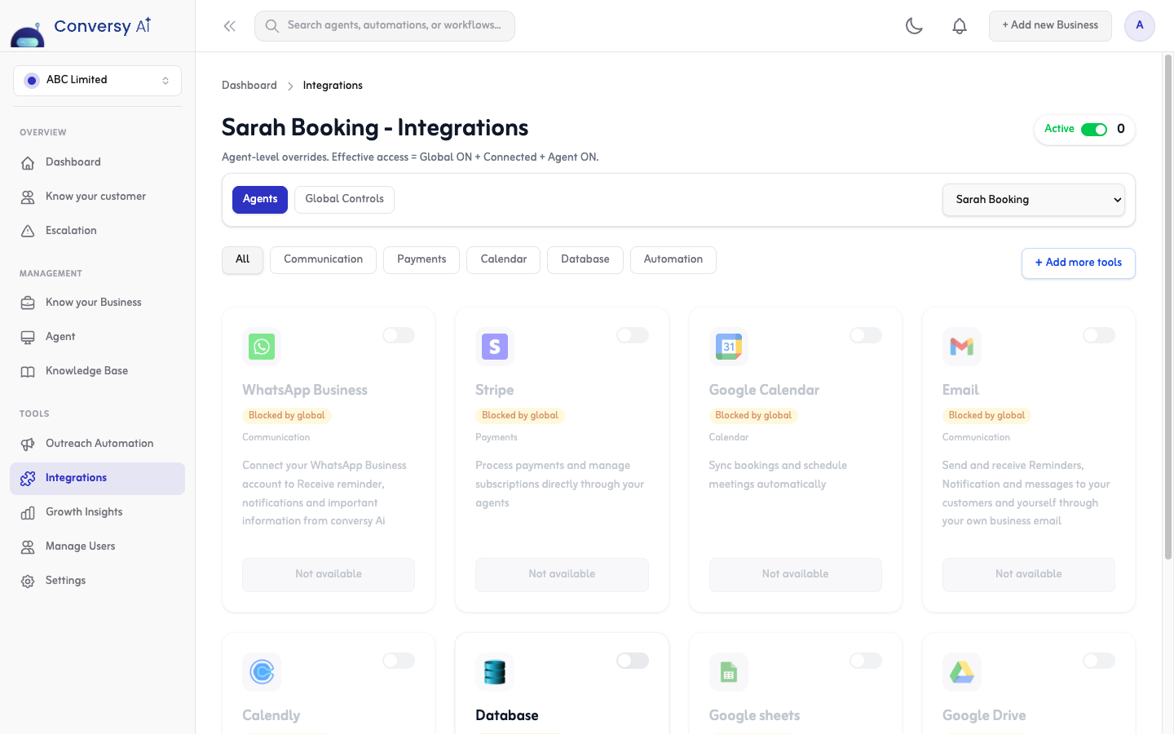
Task: Toggle the Active agent switch
Action: [1094, 130]
